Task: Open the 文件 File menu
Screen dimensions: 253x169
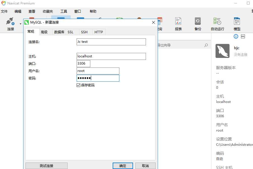Action: [x=4, y=11]
